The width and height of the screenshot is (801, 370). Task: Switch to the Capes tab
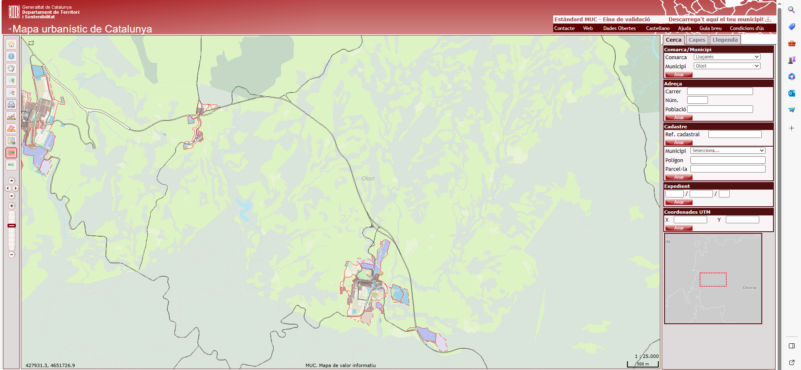[x=697, y=40]
